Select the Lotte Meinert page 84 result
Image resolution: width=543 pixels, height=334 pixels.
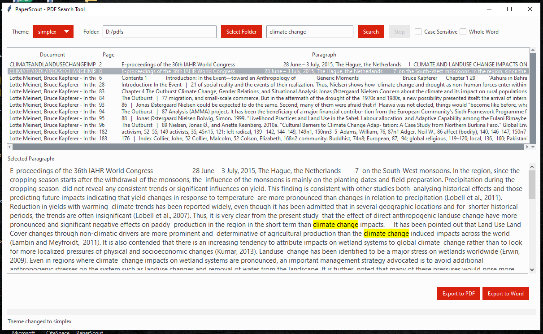[x=268, y=98]
